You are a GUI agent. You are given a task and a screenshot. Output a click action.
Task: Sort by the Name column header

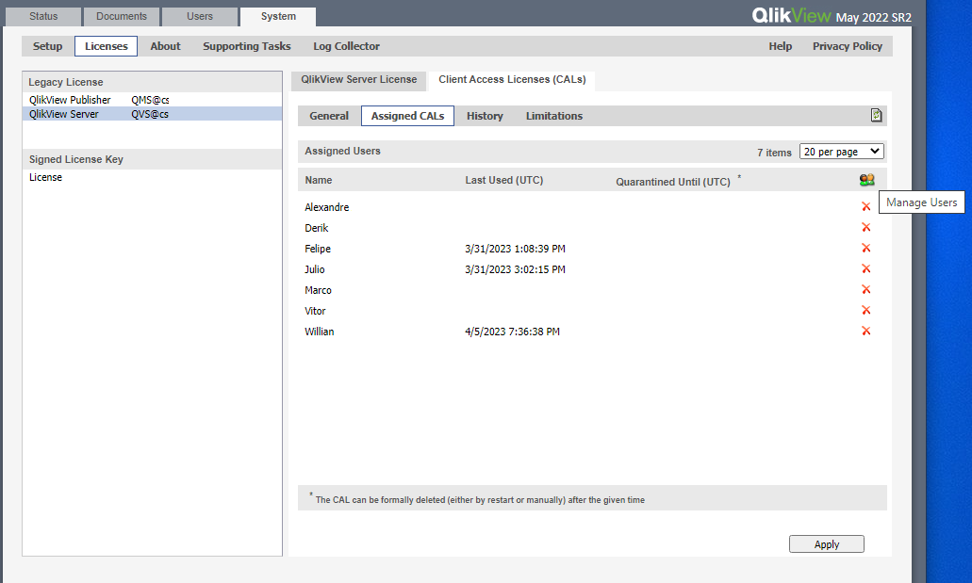click(x=319, y=180)
